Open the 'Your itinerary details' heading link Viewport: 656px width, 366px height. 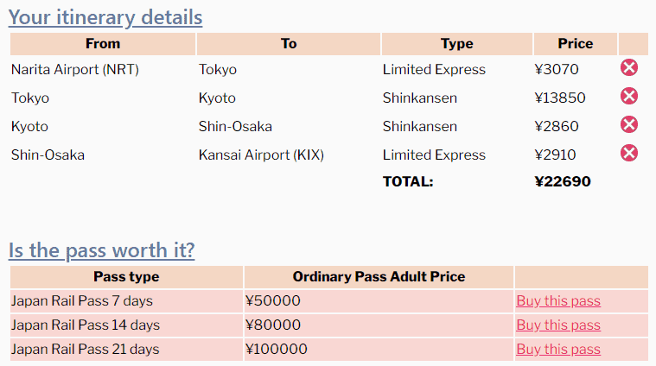tap(105, 17)
